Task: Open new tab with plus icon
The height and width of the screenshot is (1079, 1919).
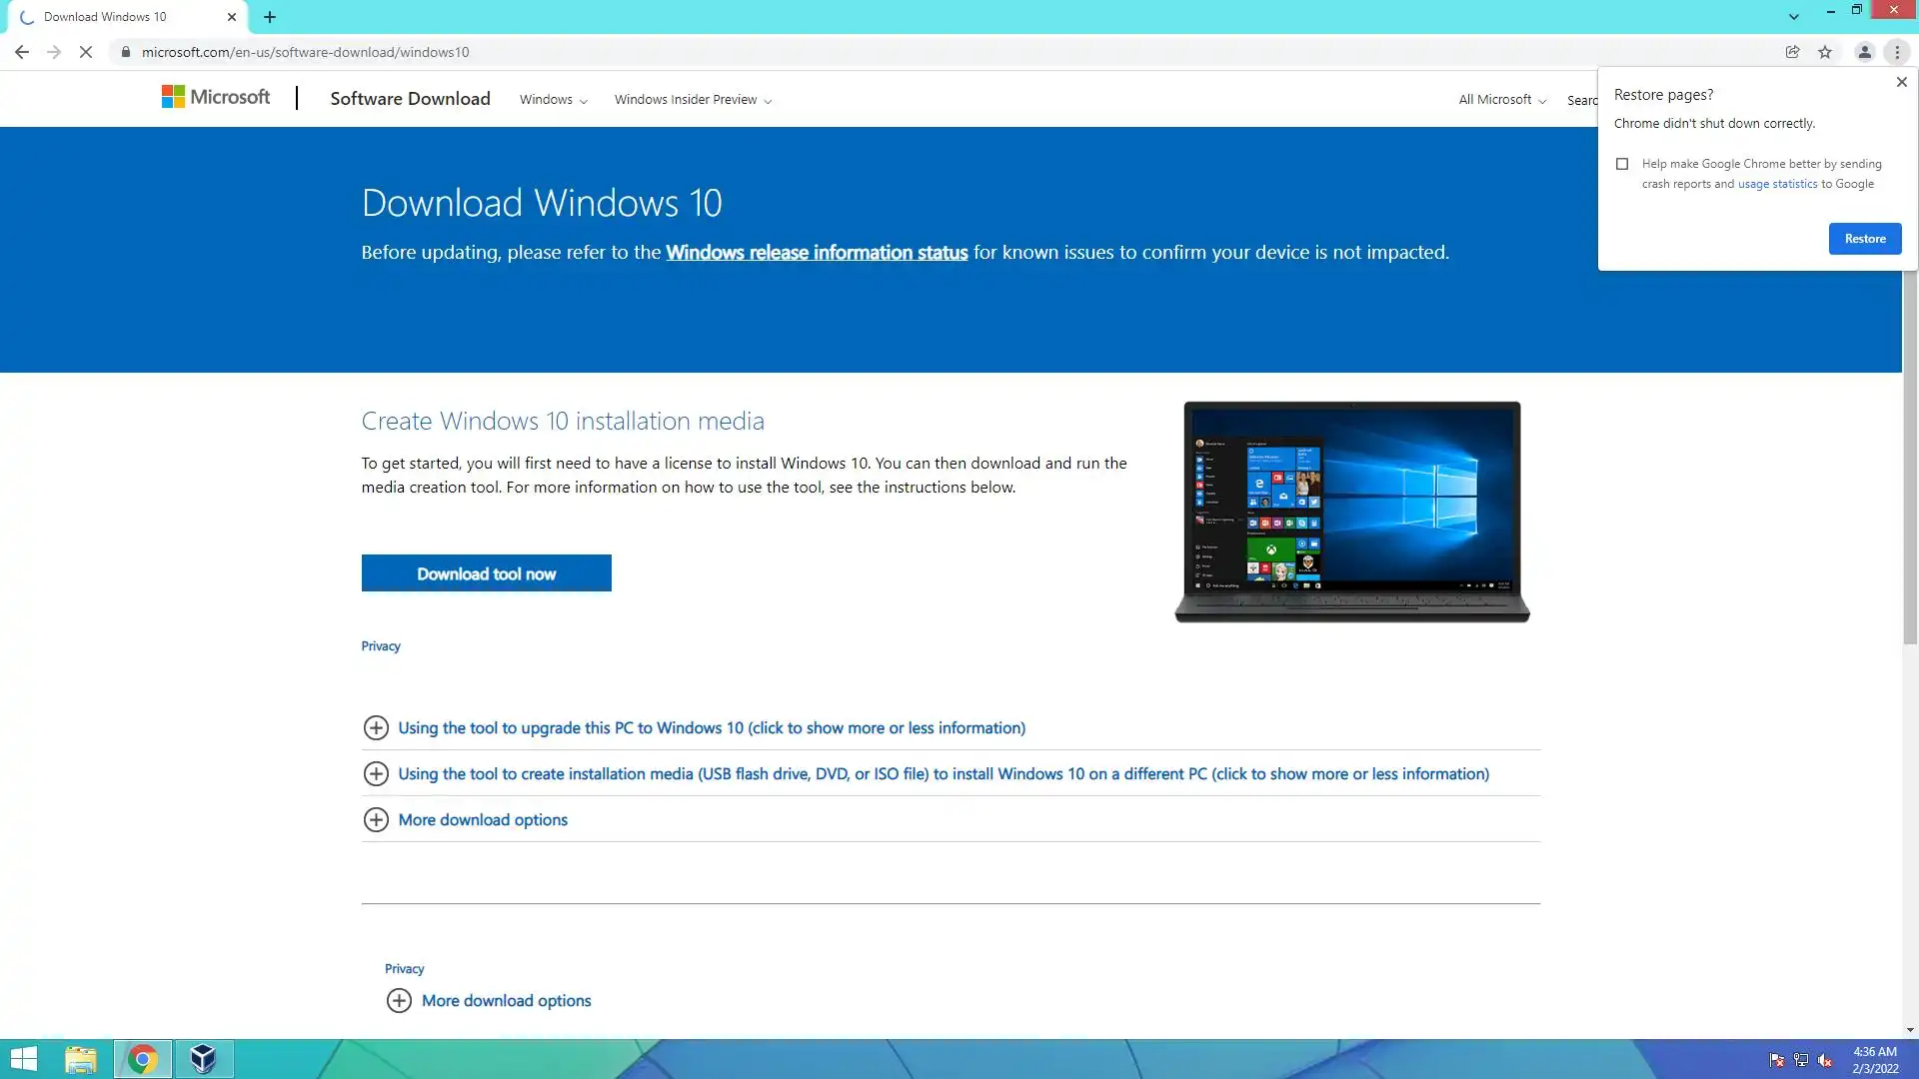Action: [x=270, y=17]
